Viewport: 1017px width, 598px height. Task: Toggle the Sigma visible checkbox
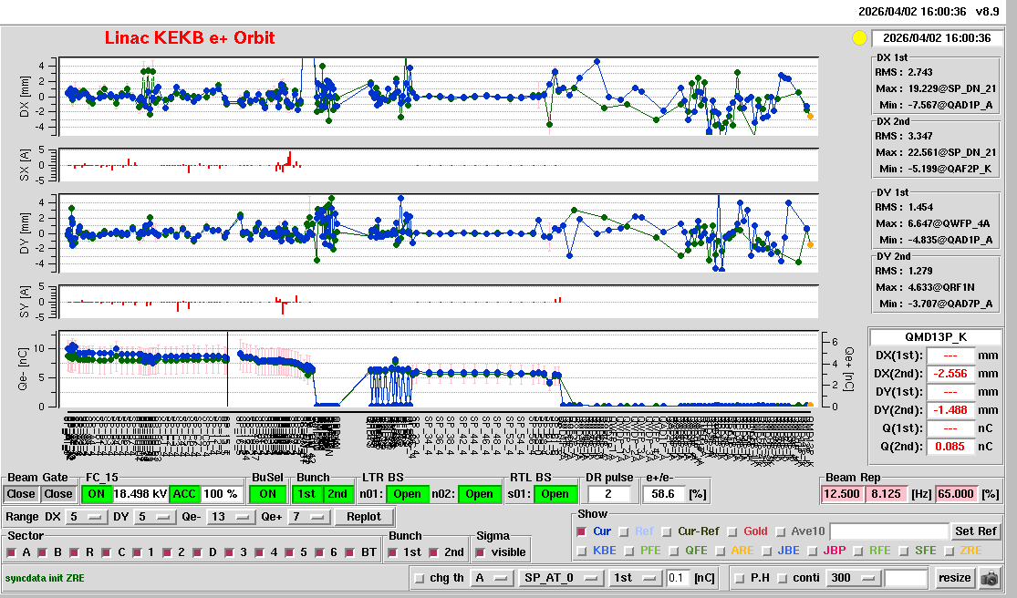pyautogui.click(x=481, y=552)
